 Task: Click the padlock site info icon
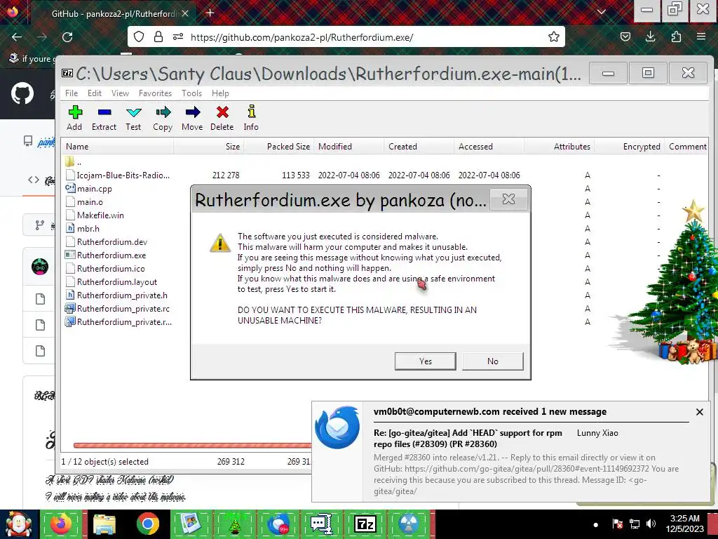(158, 36)
